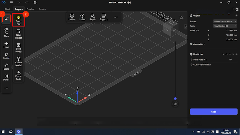Viewport: 240px width, 135px height.
Task: Open Windows taskbar search
Action: 11,132
